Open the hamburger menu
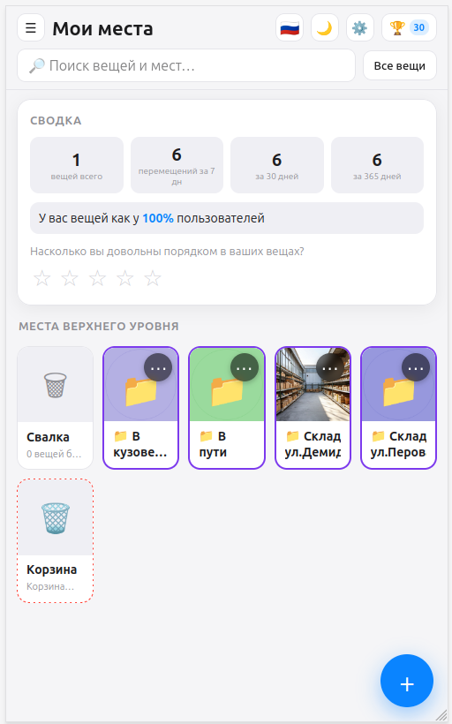The width and height of the screenshot is (452, 724). (31, 27)
